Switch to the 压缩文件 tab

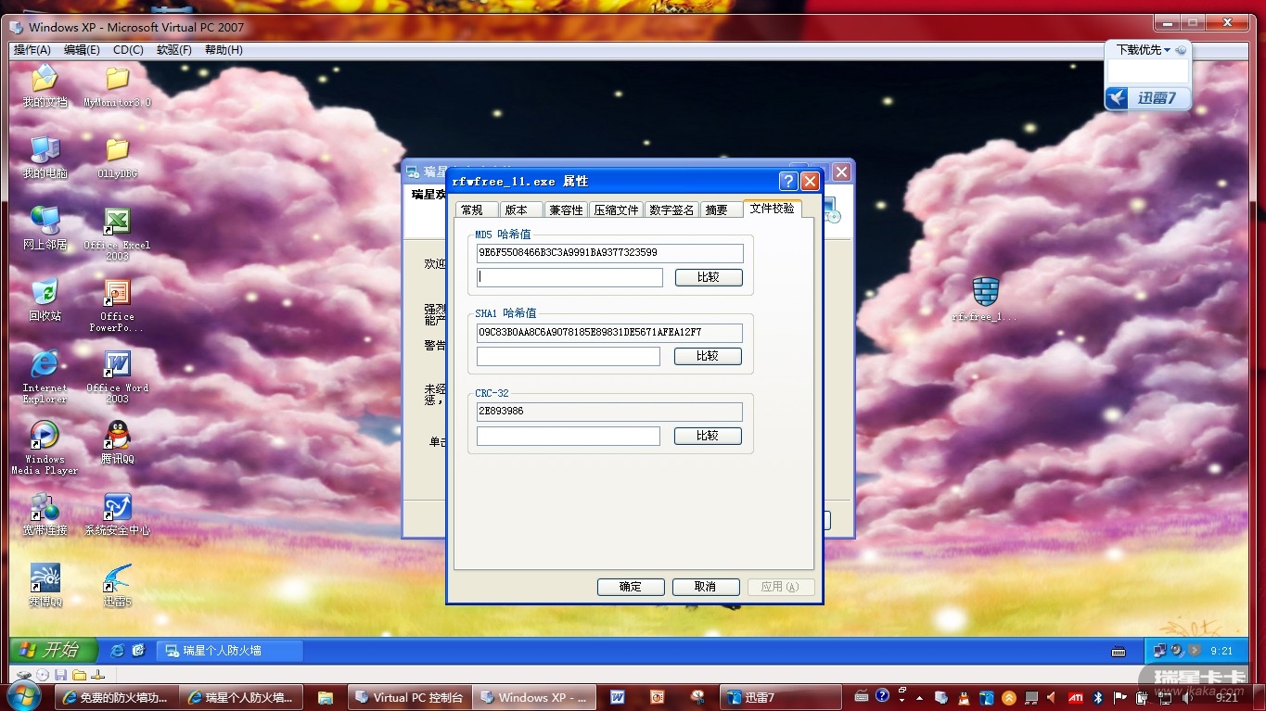click(617, 210)
